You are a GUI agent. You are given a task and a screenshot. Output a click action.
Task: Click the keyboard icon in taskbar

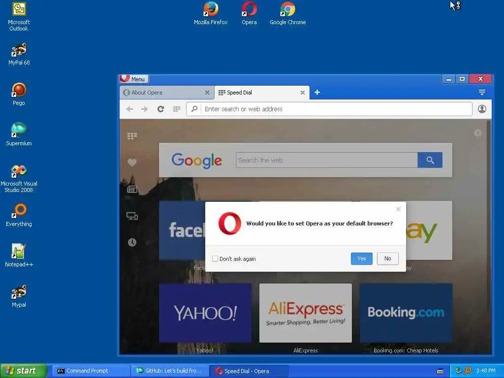(x=440, y=371)
